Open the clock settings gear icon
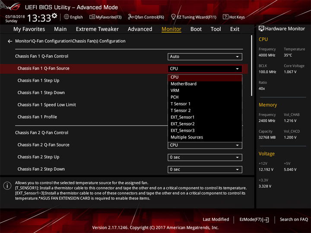This screenshot has height=233, width=311. coord(54,16)
